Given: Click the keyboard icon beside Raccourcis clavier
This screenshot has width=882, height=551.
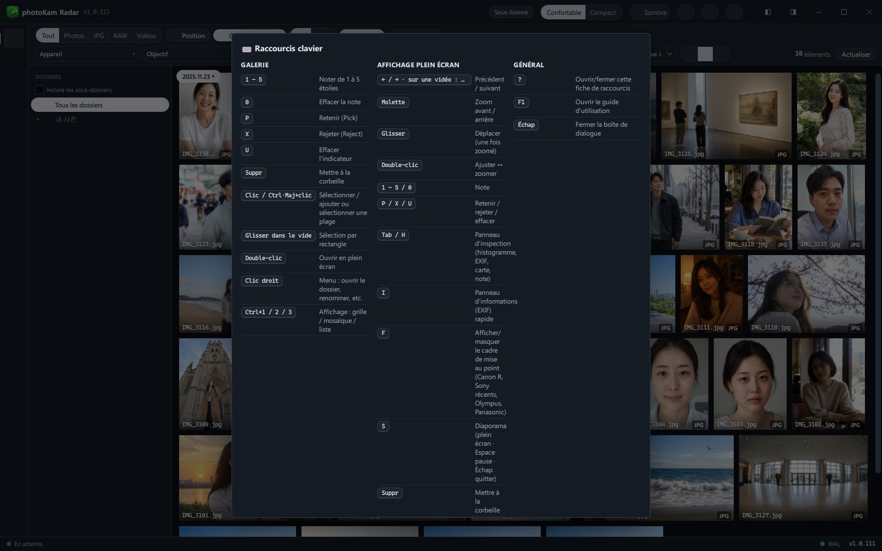Looking at the screenshot, I should pos(246,49).
